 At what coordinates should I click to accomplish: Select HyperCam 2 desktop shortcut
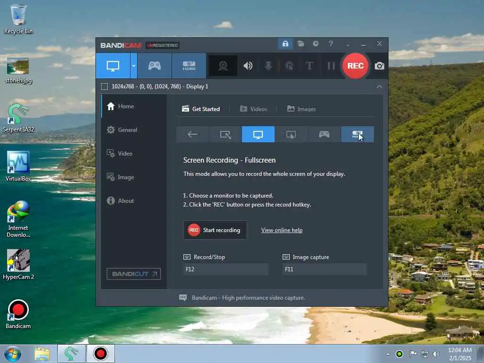tap(18, 265)
